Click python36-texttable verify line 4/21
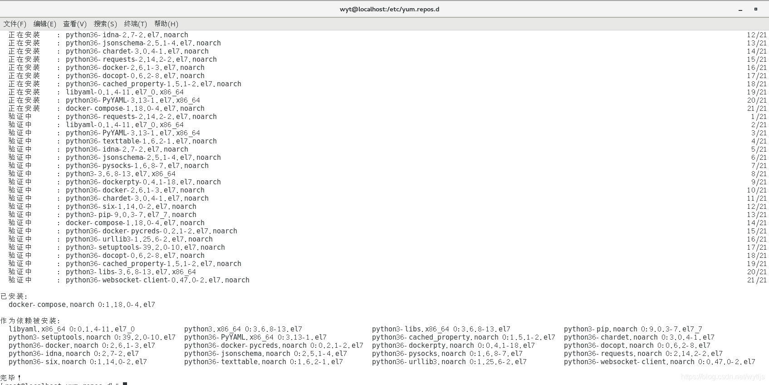769x385 pixels. pyautogui.click(x=387, y=141)
